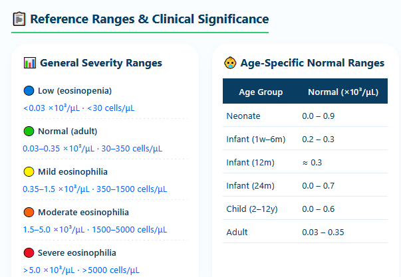
Task: Click the clipboard icon beside Reference Ranges heading
Action: point(20,19)
